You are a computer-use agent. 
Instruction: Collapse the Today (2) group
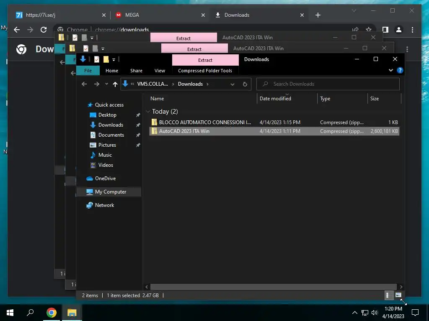[148, 111]
